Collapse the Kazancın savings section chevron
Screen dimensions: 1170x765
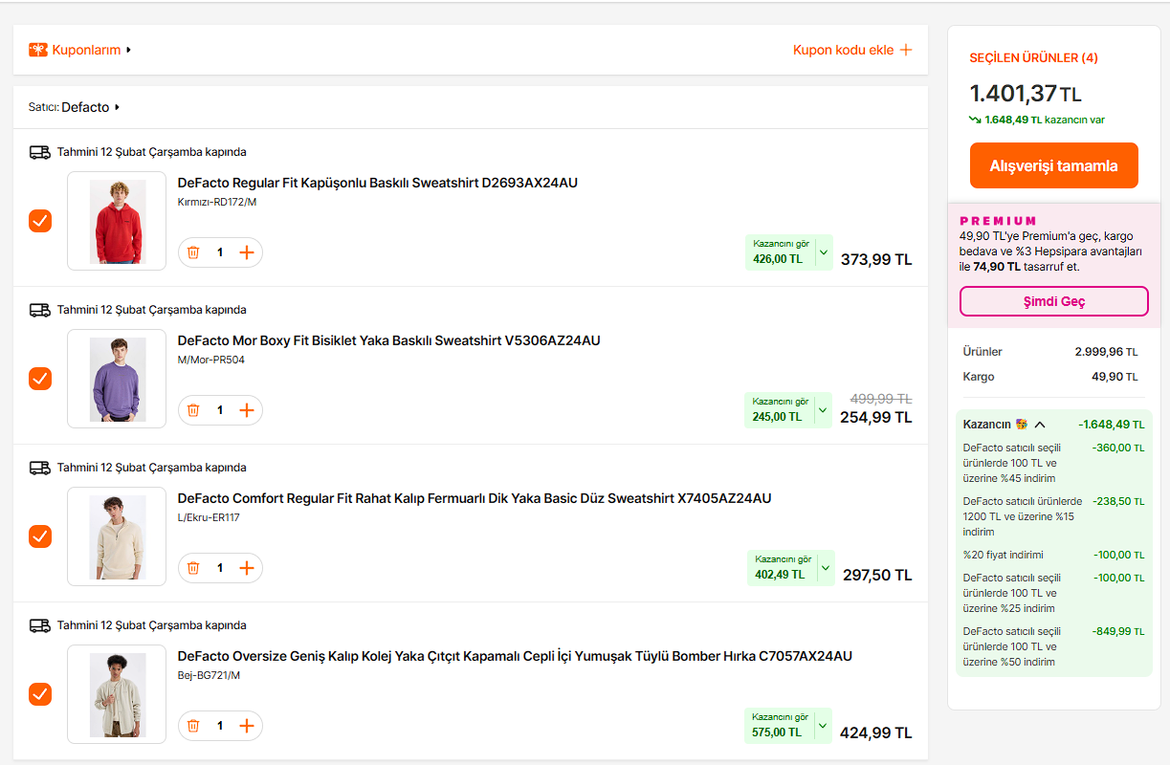tap(1040, 425)
